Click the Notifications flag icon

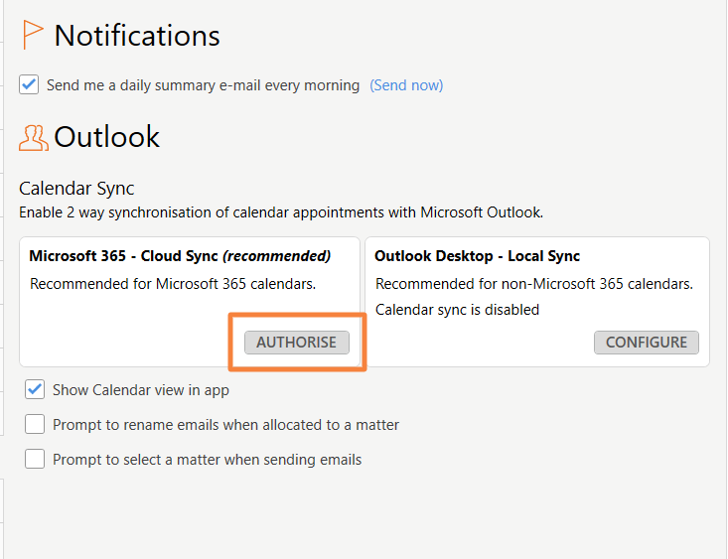[x=33, y=35]
